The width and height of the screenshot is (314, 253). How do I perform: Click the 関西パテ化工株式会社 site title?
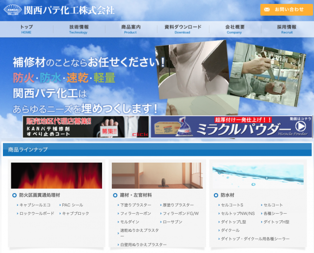(x=69, y=10)
